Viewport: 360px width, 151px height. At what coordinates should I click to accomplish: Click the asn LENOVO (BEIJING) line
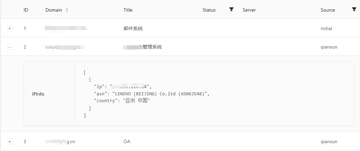click(x=152, y=94)
